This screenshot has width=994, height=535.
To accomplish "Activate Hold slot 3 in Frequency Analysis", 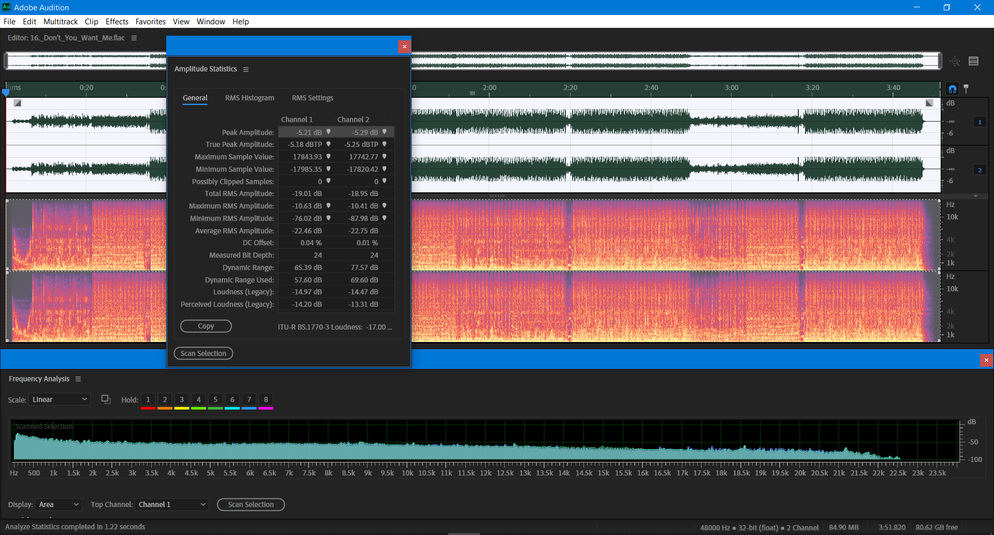I will 181,399.
